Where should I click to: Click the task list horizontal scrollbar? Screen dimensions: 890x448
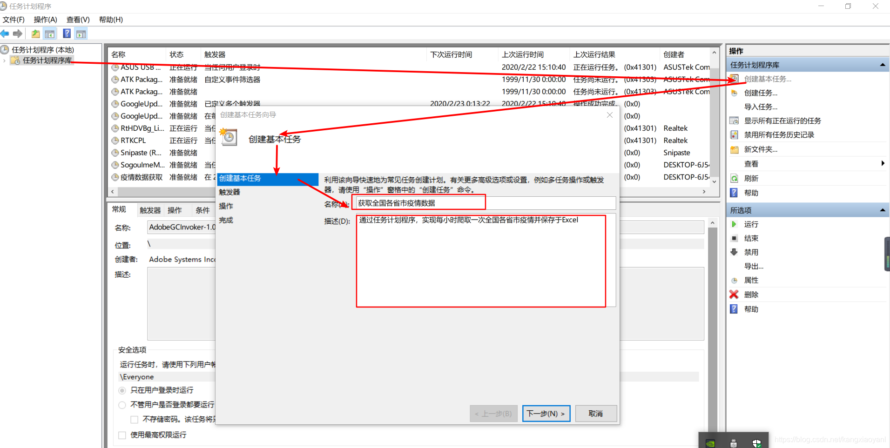pyautogui.click(x=409, y=192)
